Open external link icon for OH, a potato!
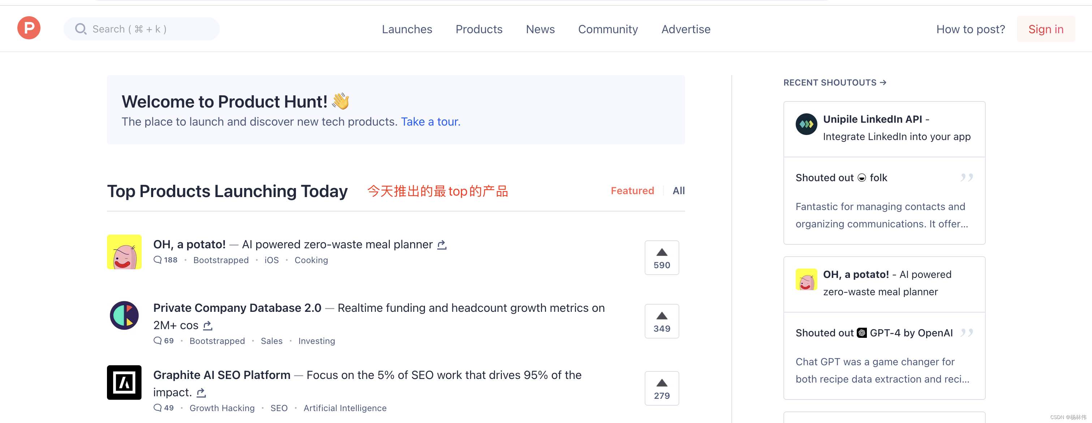Screen dimensions: 1092x423 [442, 245]
